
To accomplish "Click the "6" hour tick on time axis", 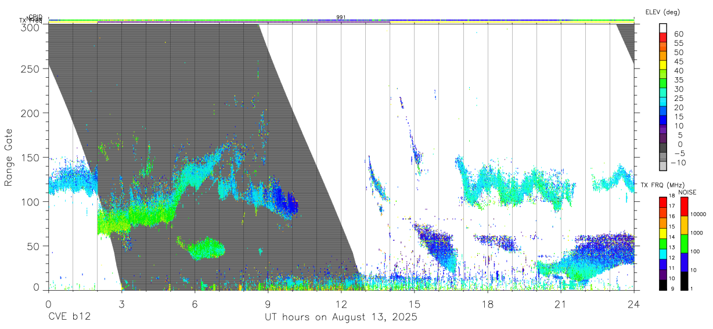I will [x=195, y=303].
